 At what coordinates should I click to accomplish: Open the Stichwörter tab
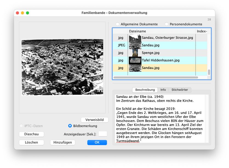(x=180, y=90)
